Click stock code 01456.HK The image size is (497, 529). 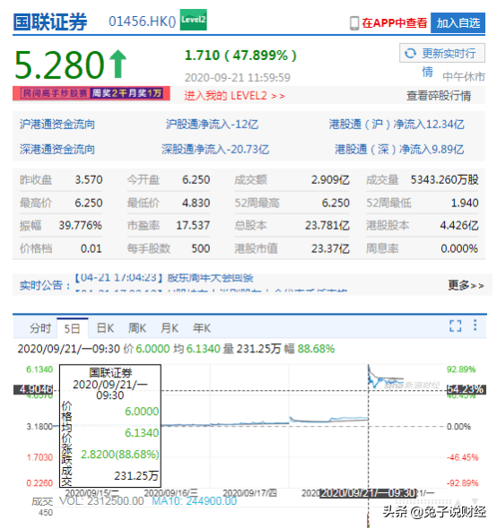pyautogui.click(x=142, y=22)
